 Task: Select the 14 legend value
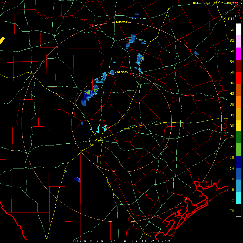point(232,168)
